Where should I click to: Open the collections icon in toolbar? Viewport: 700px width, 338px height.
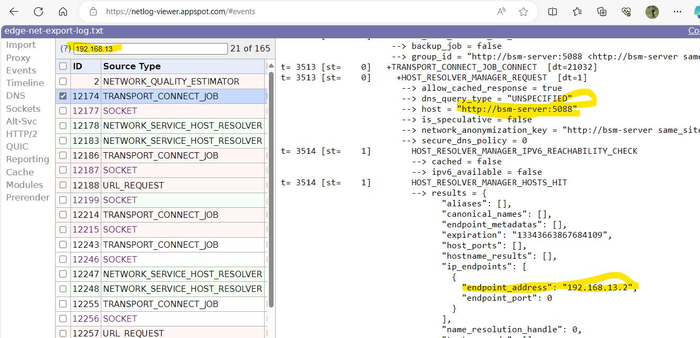click(x=602, y=12)
